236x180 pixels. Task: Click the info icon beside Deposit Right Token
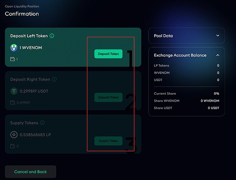pos(54,79)
